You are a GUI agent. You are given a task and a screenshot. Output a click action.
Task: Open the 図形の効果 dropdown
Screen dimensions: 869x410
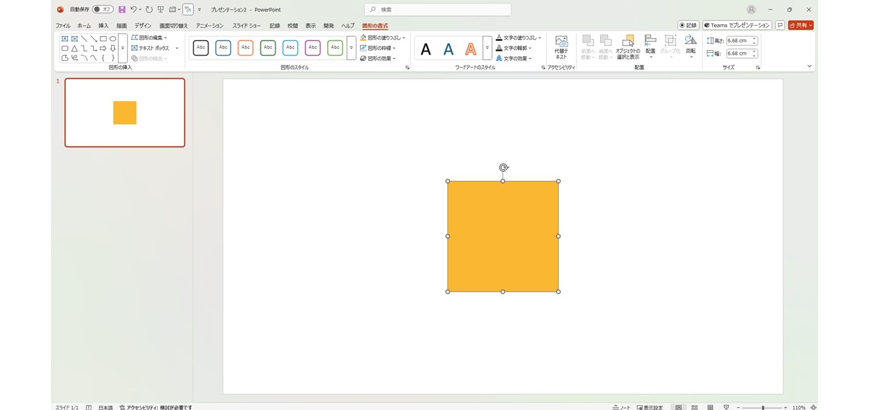click(x=378, y=58)
